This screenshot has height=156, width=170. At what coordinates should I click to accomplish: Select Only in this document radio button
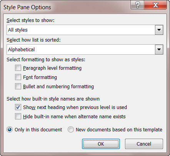coord(10,129)
